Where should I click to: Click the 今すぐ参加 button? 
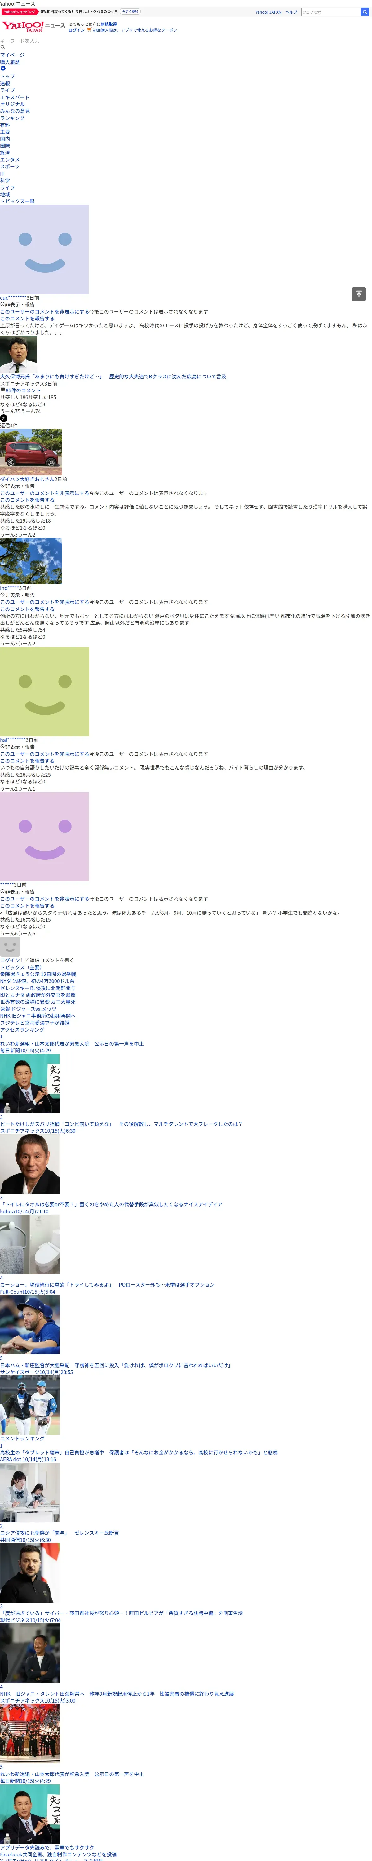(x=130, y=11)
